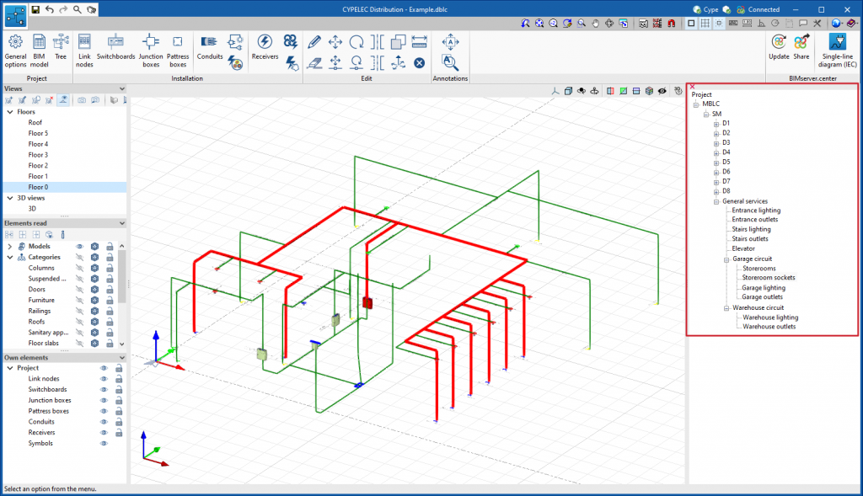This screenshot has width=863, height=496.
Task: Toggle visibility of Link nodes elements
Action: (104, 379)
